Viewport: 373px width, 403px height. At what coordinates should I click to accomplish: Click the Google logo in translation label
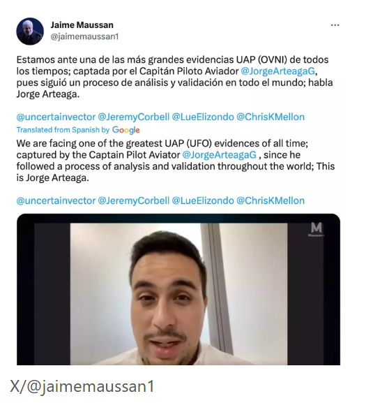[x=126, y=131]
